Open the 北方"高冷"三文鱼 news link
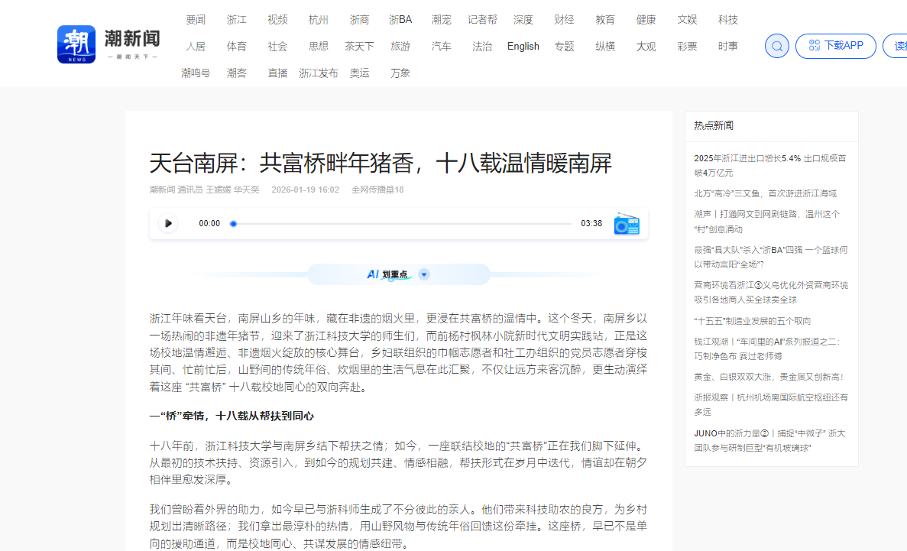This screenshot has height=551, width=907. [765, 193]
